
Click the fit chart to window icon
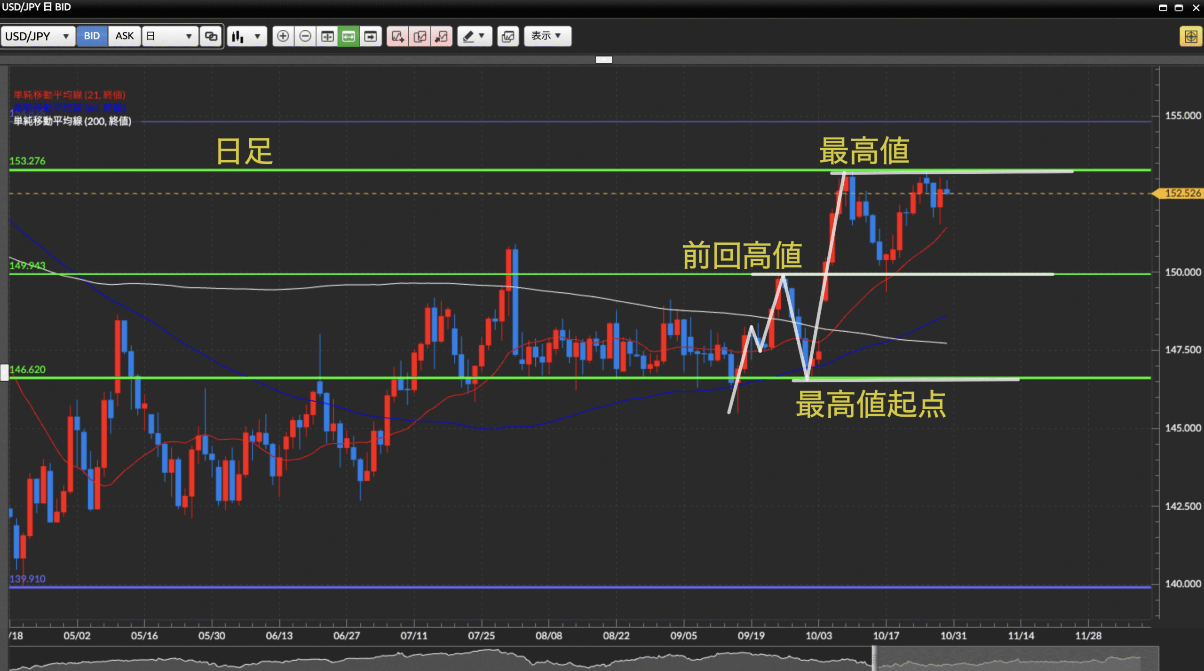[327, 36]
